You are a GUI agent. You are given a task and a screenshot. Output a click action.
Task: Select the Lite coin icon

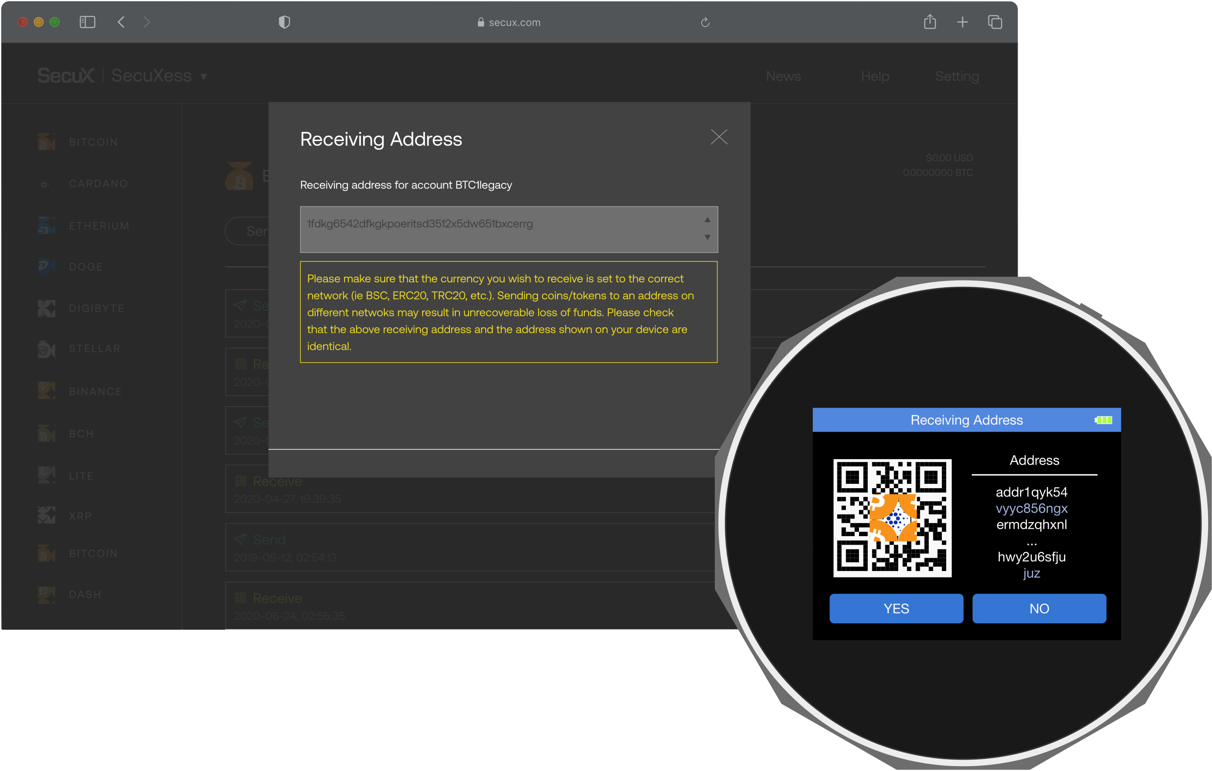(46, 475)
